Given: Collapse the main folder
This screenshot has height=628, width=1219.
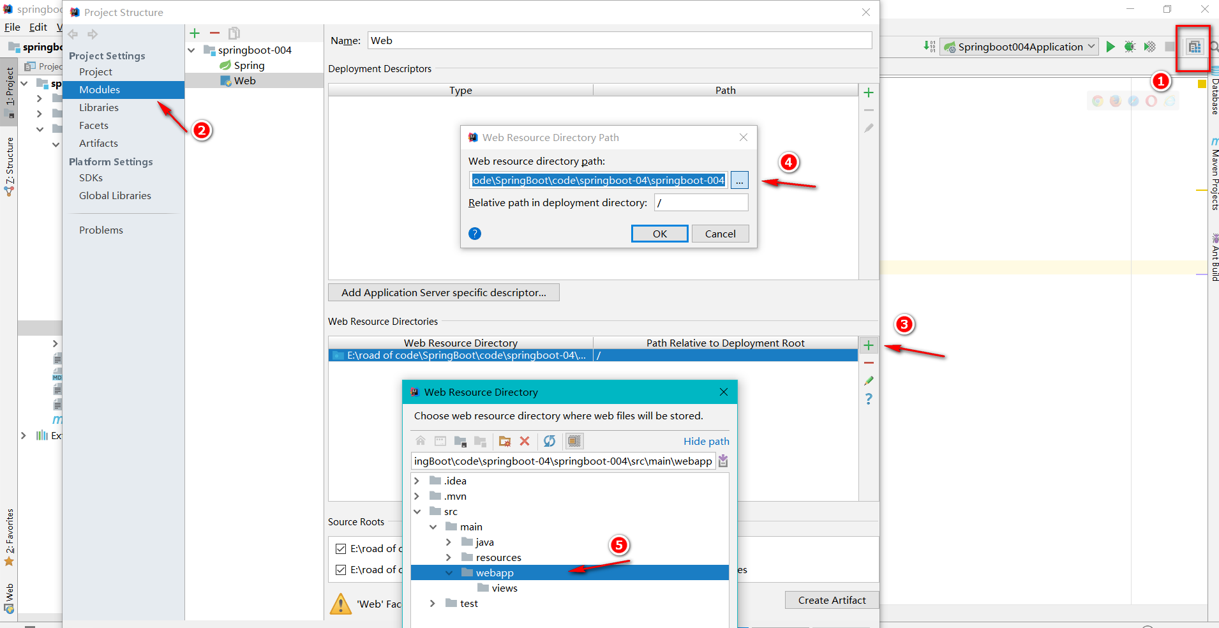Looking at the screenshot, I should coord(433,527).
